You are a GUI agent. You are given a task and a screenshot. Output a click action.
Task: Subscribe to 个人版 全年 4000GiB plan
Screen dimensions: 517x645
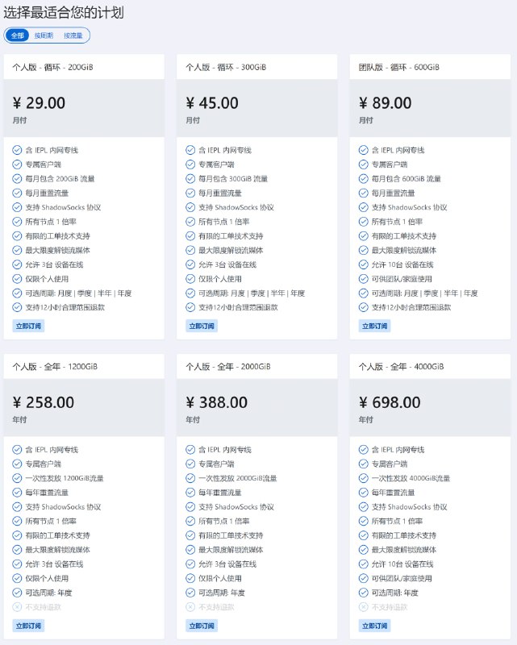pyautogui.click(x=374, y=626)
